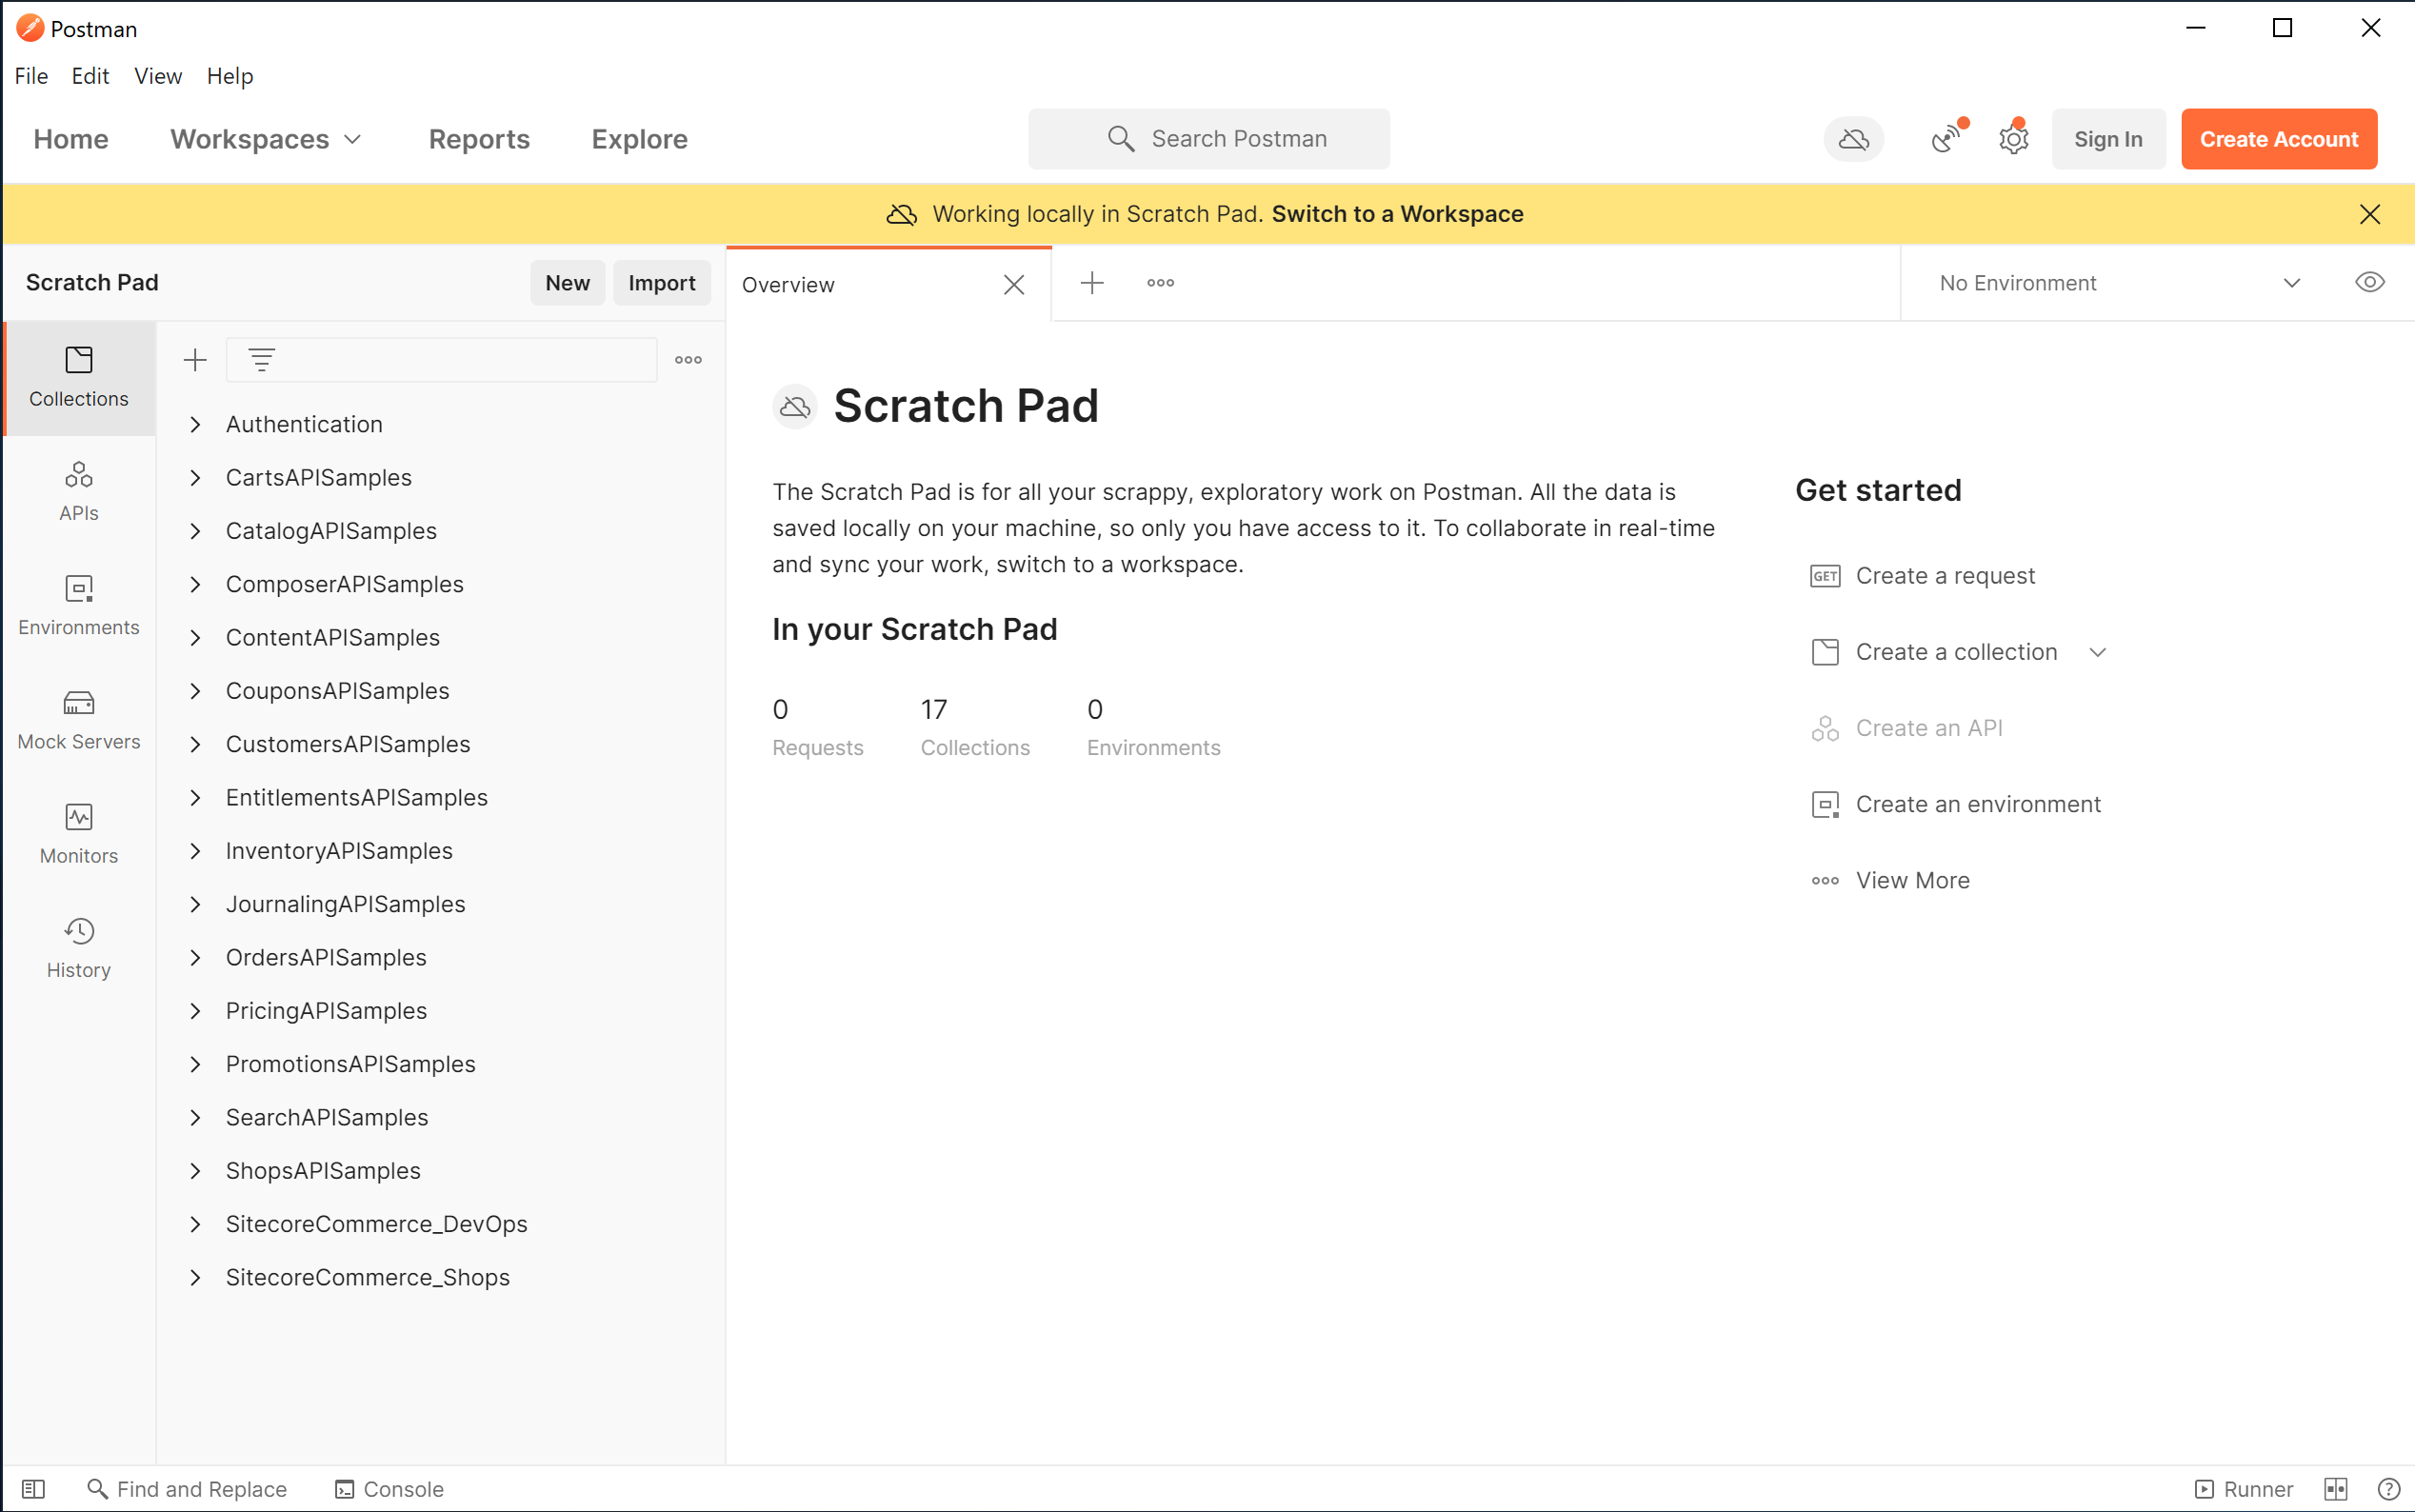Open Find and Replace
Screen dimensions: 2415x1512
[187, 1489]
